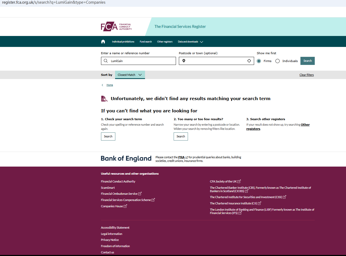
Task: Click the 'If you can't find' heading
Action: (x=149, y=111)
